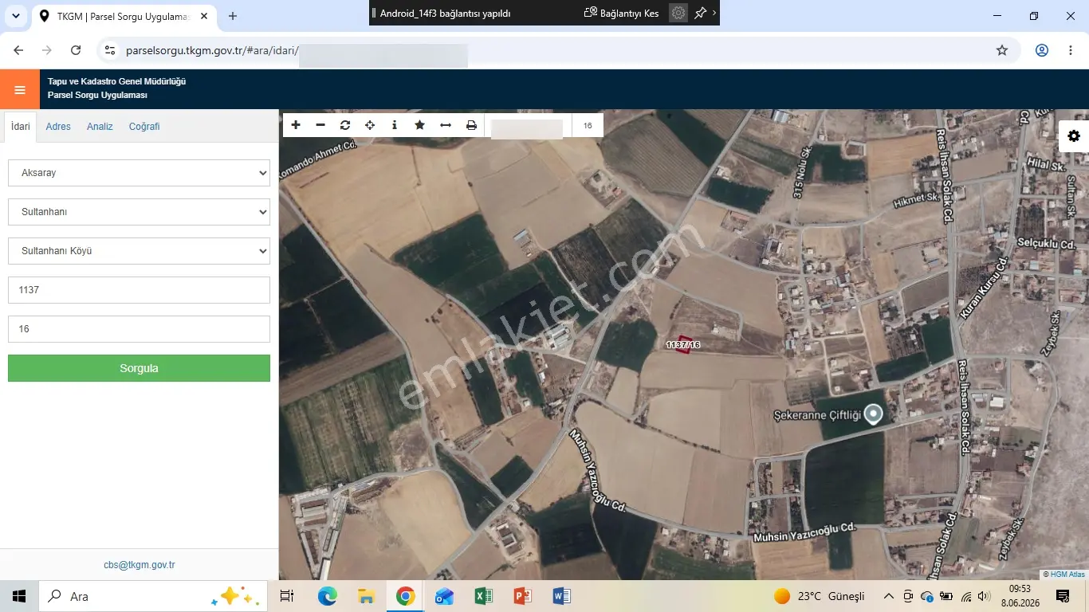Click the weather 23°C Güneşli widget
1089x612 pixels.
click(x=820, y=596)
